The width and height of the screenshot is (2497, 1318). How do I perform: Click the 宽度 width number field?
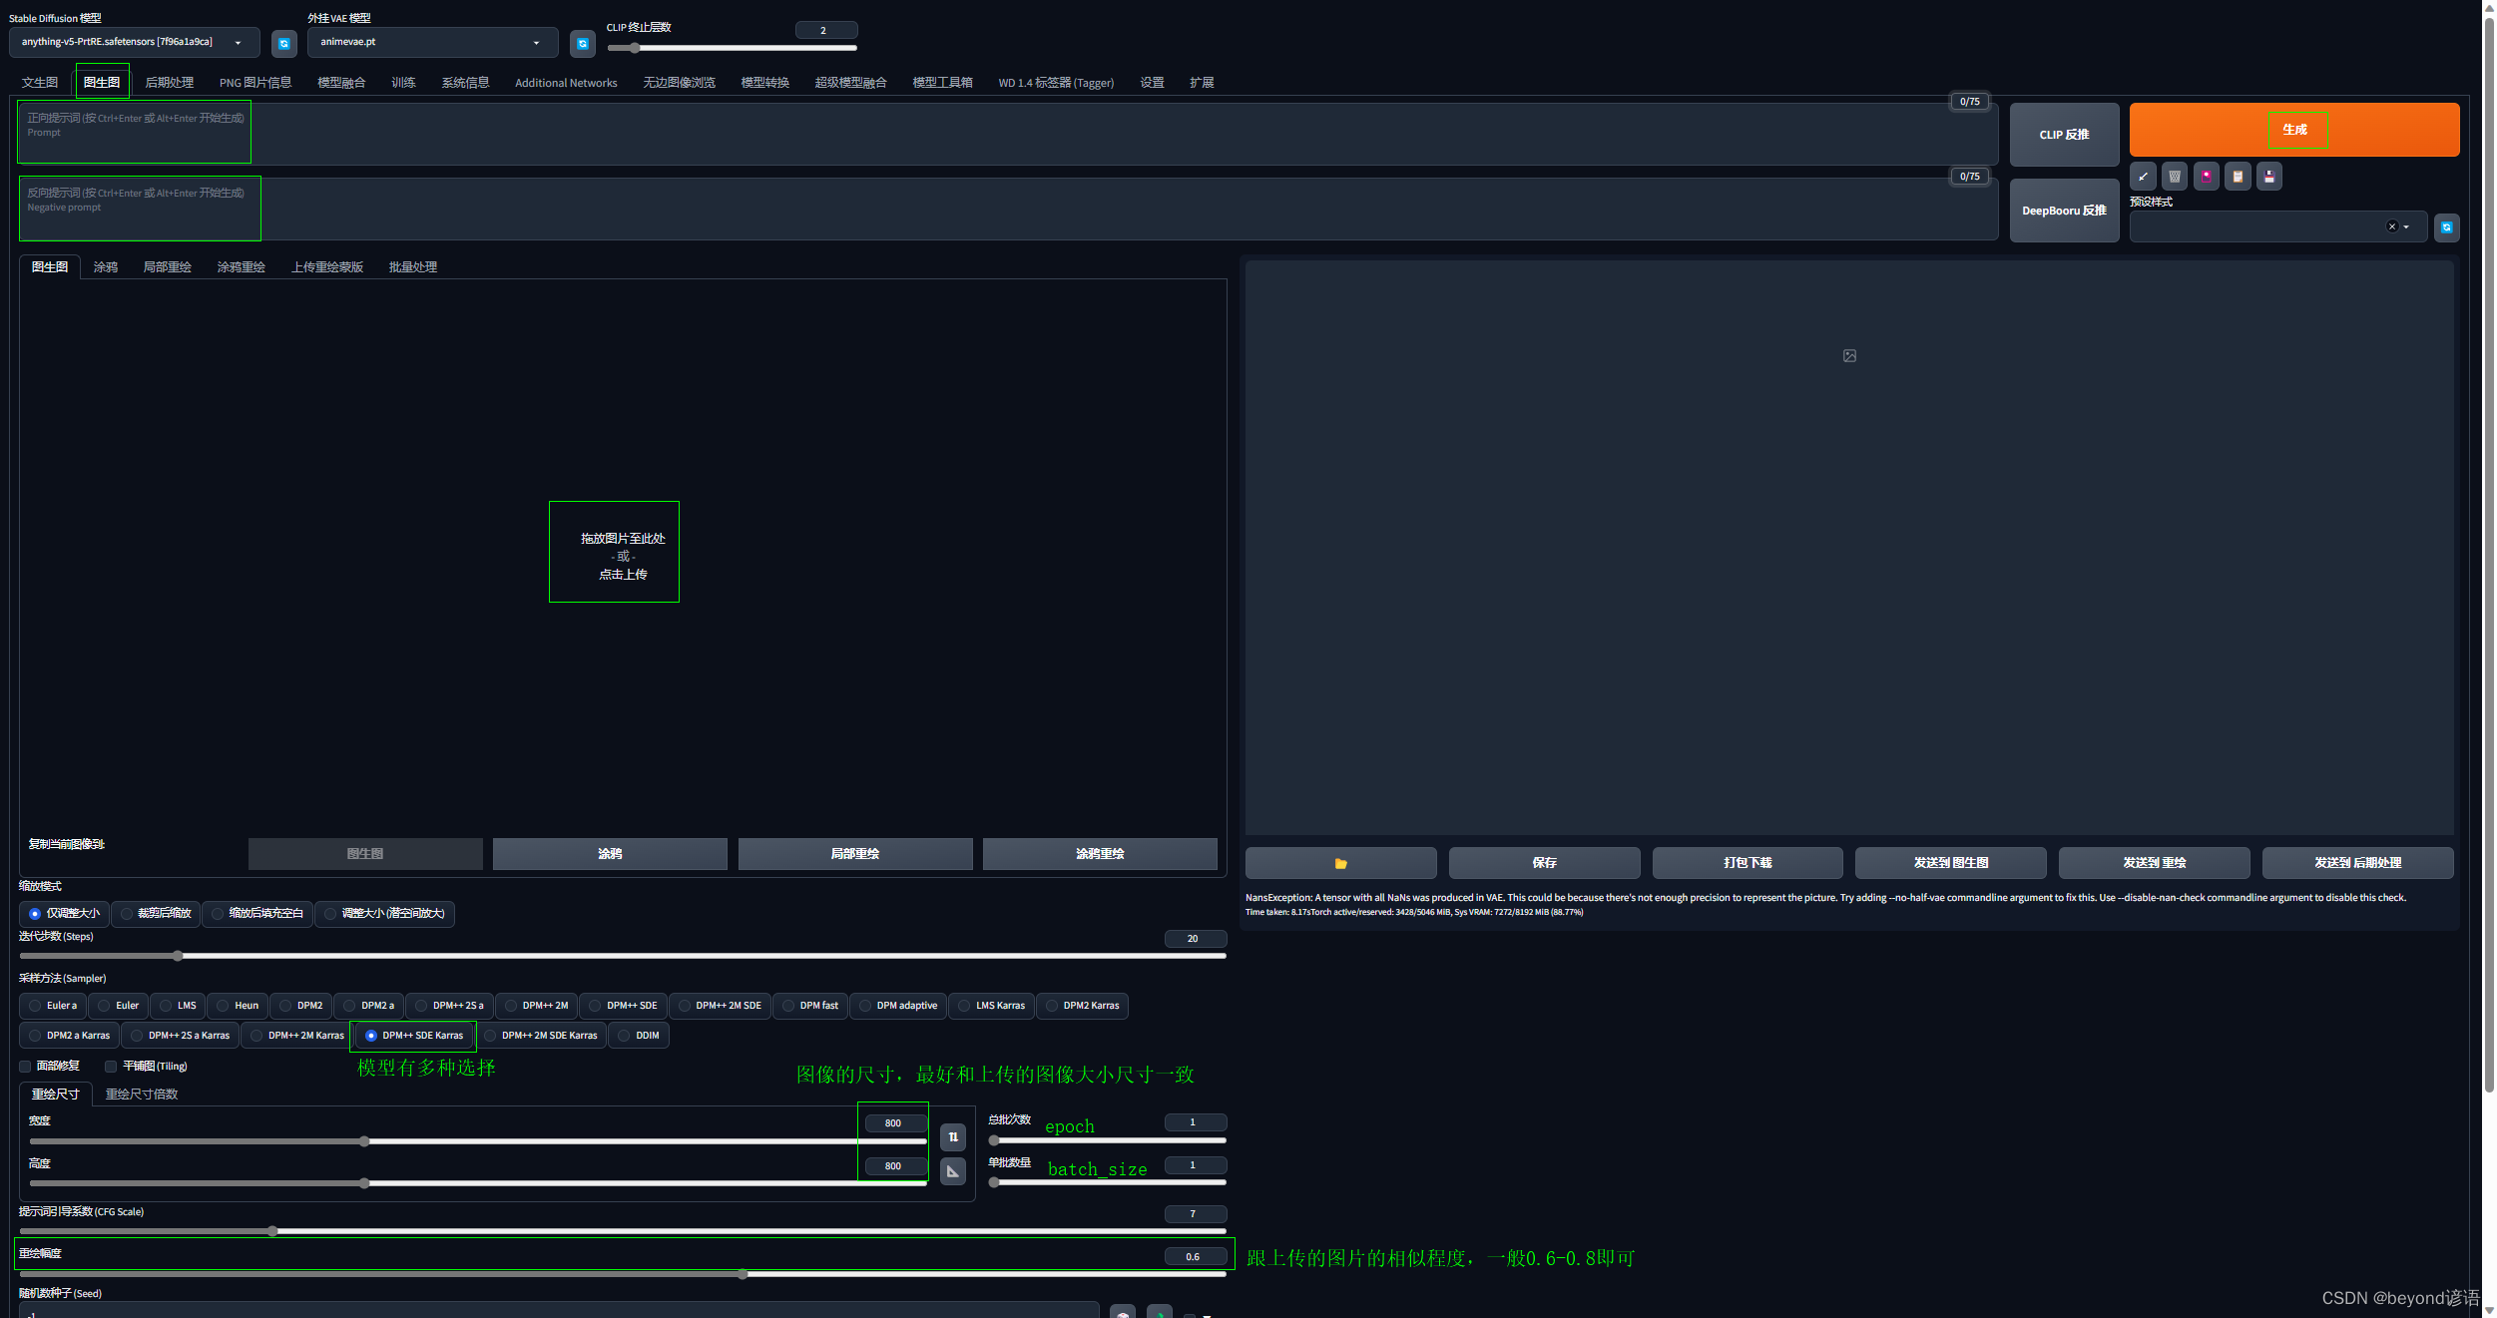(x=893, y=1123)
